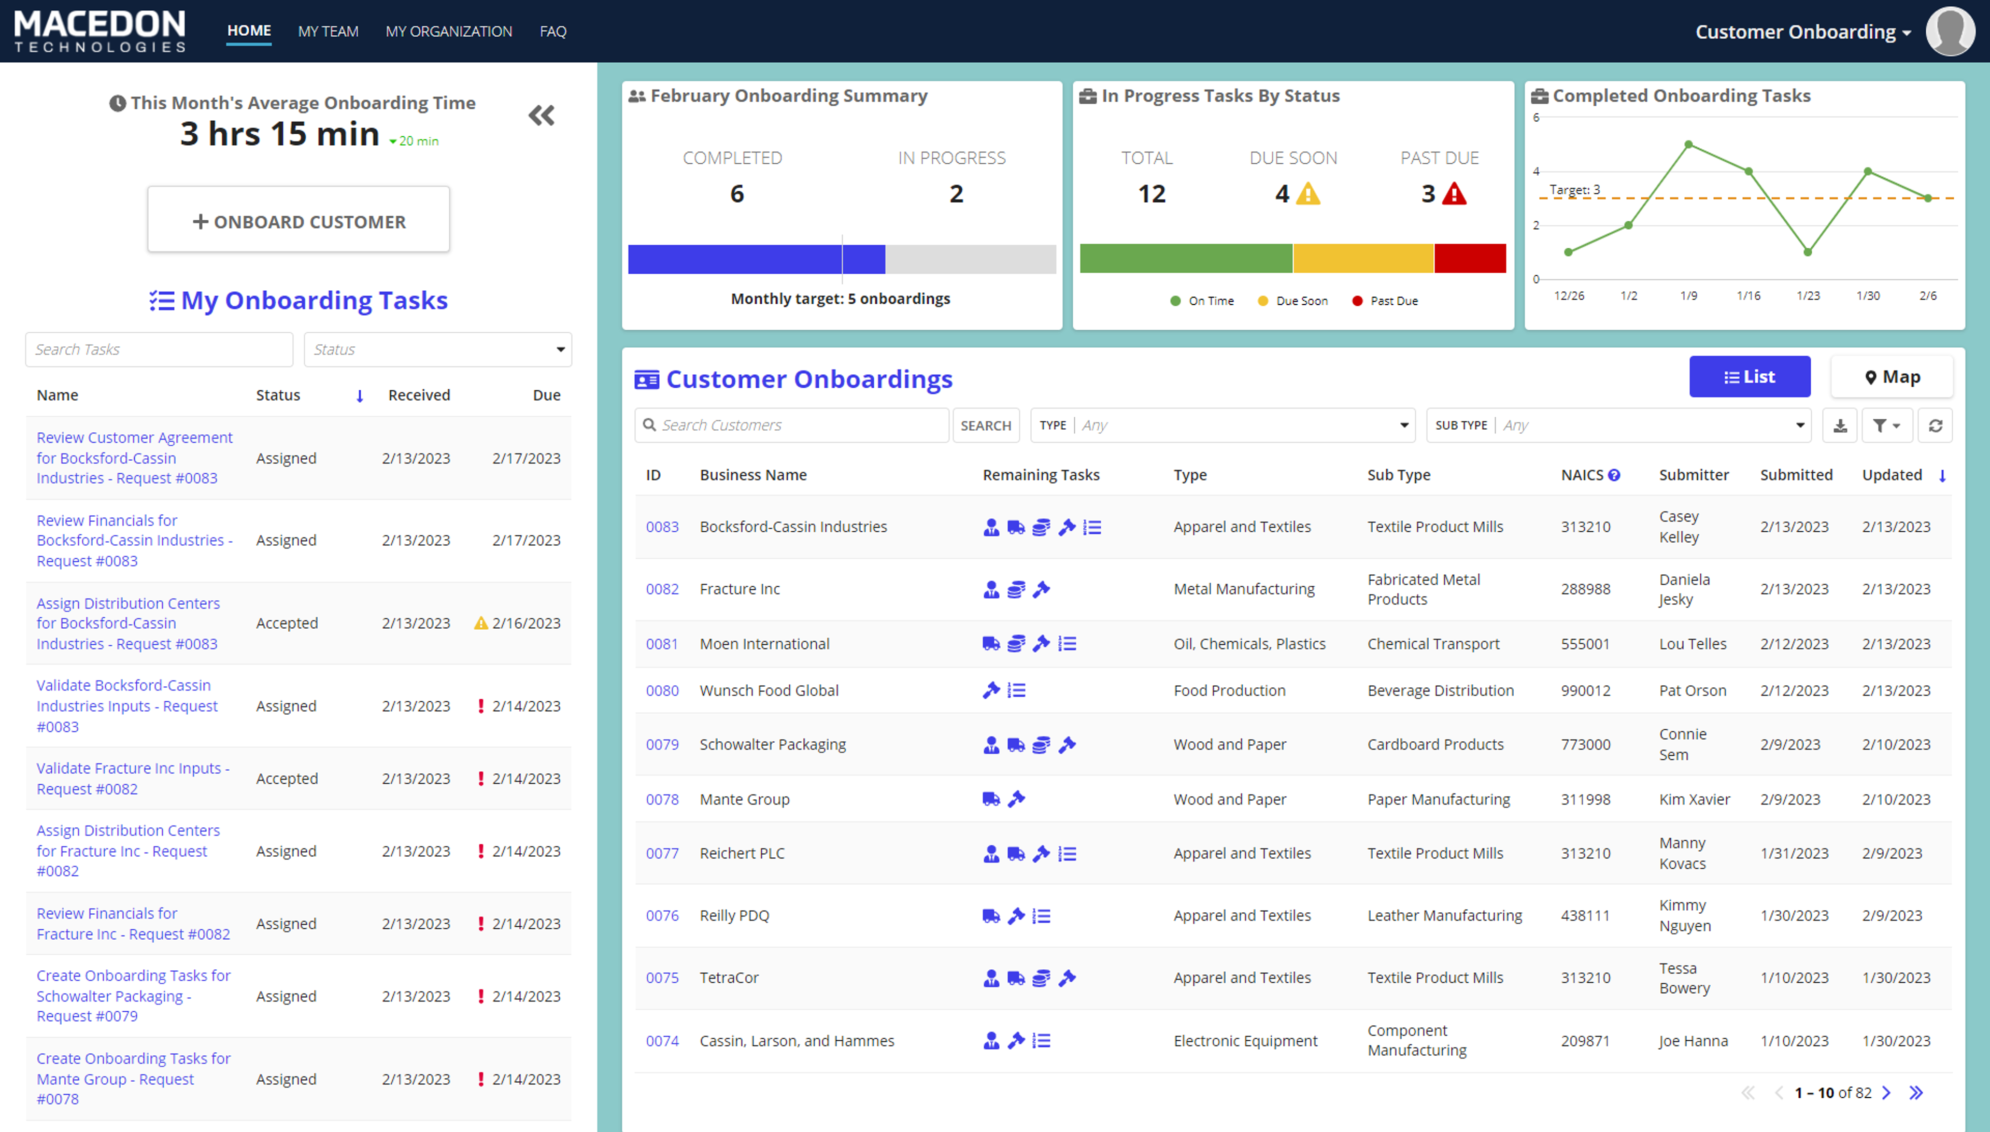This screenshot has width=1990, height=1132.
Task: Click the user avatar in the top right
Action: (1951, 31)
